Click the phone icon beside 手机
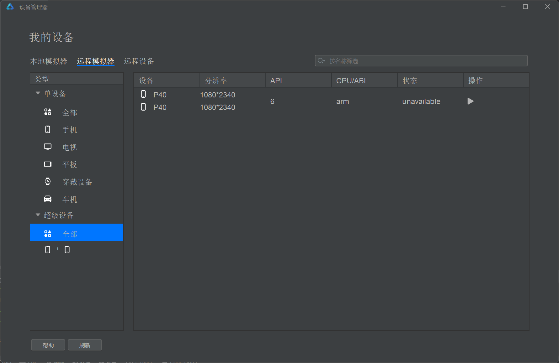Image resolution: width=559 pixels, height=363 pixels. [48, 130]
